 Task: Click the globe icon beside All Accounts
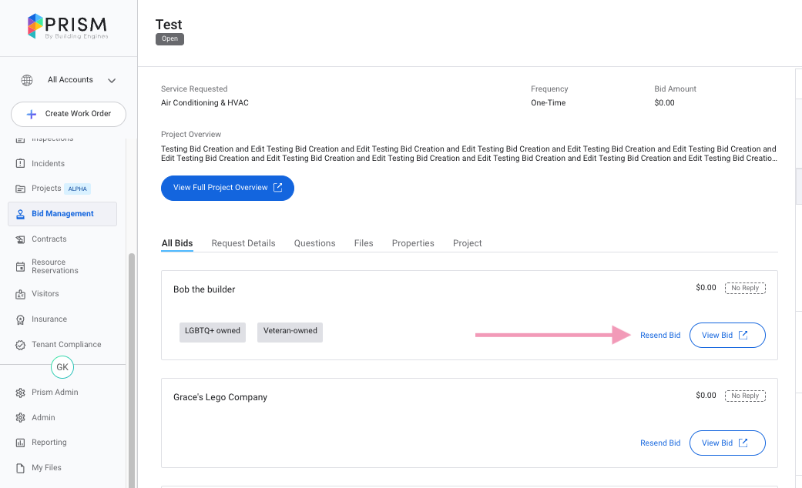pos(27,80)
